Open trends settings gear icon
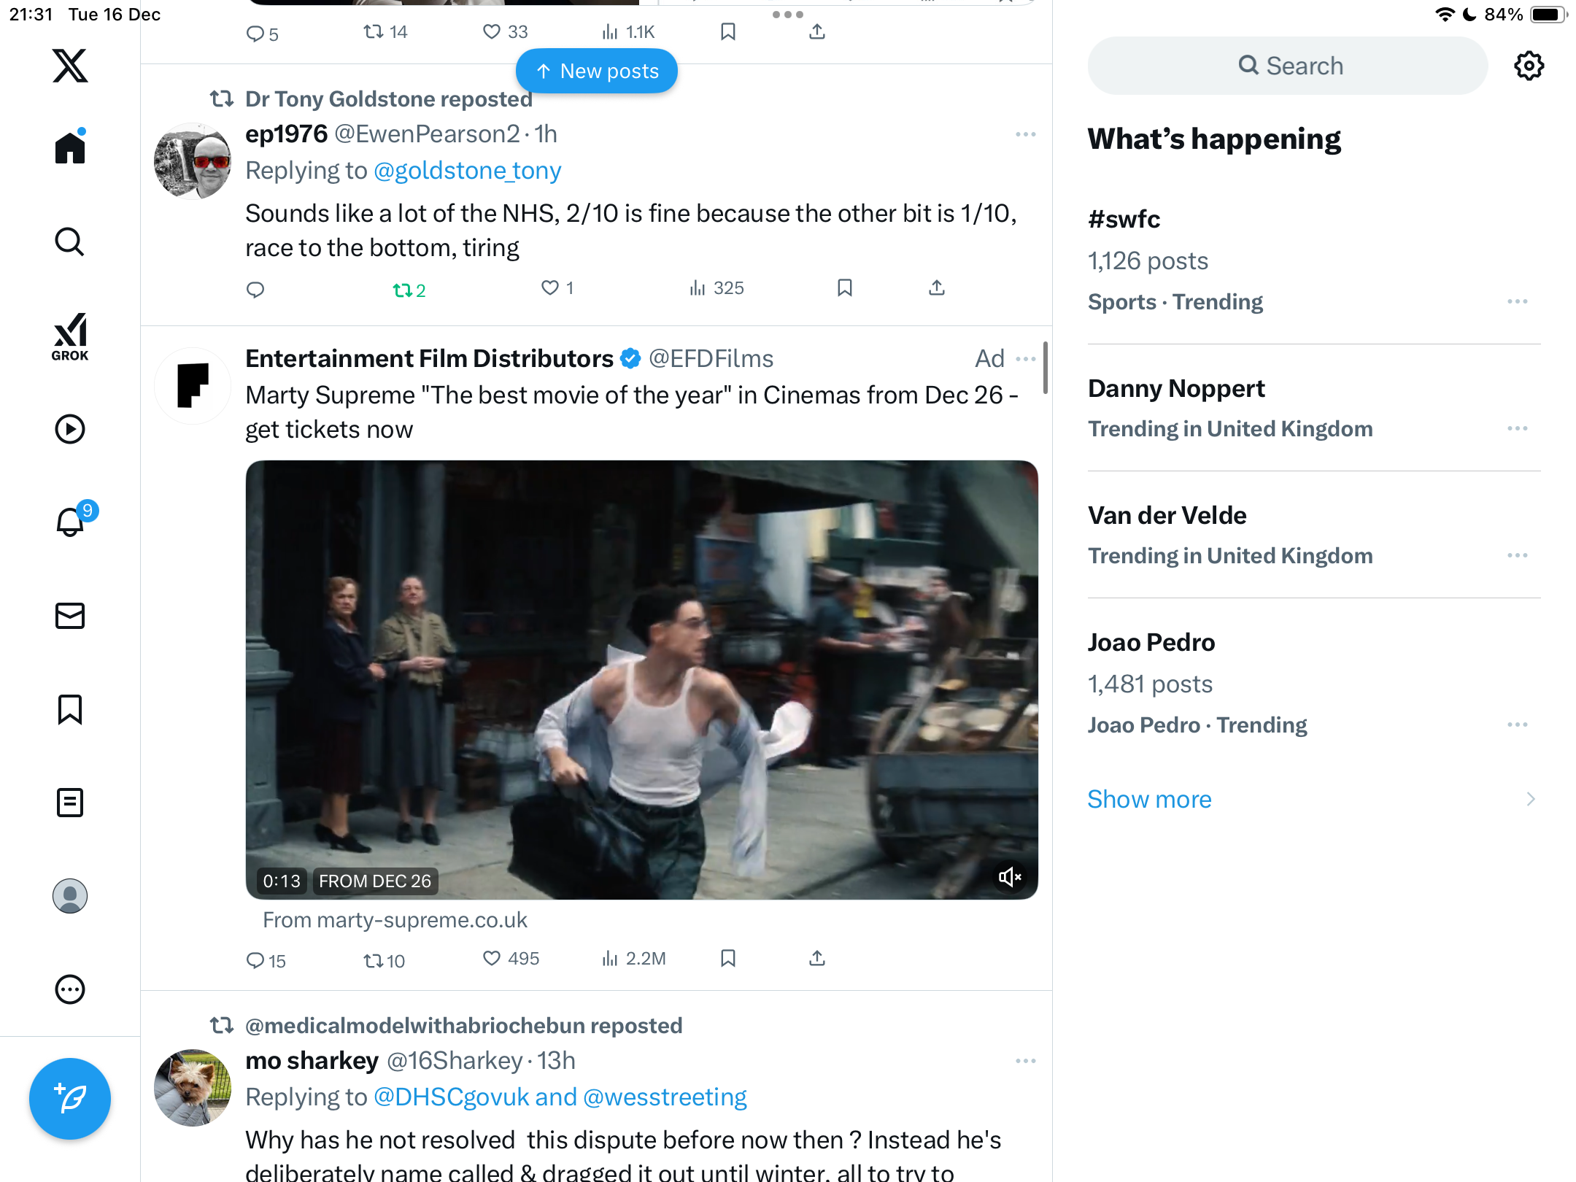This screenshot has height=1182, width=1576. pos(1529,66)
